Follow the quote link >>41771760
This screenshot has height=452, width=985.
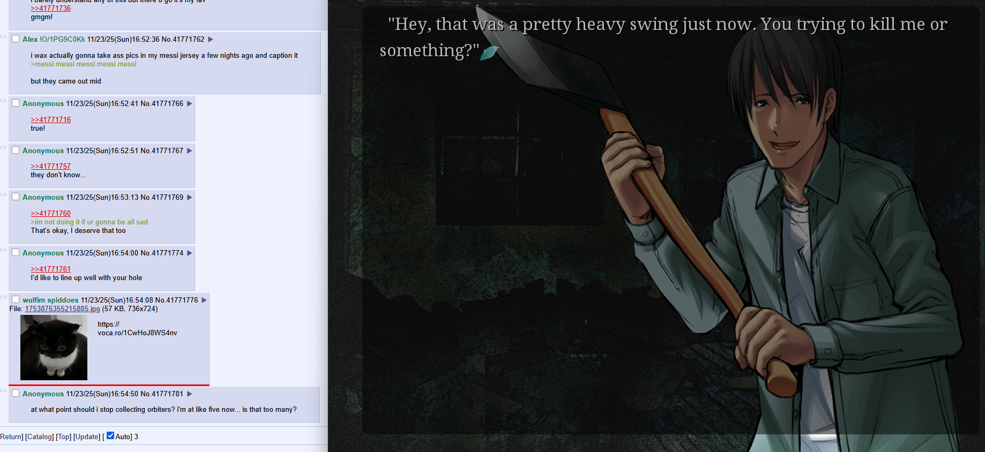click(51, 213)
